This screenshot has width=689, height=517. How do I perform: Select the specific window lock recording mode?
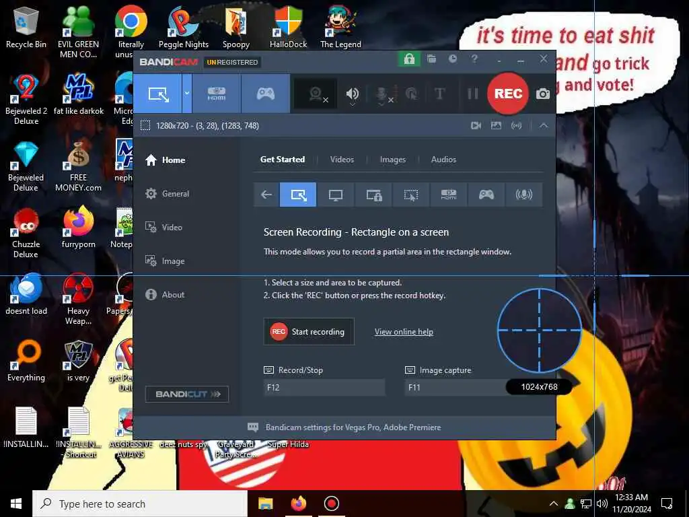(374, 195)
